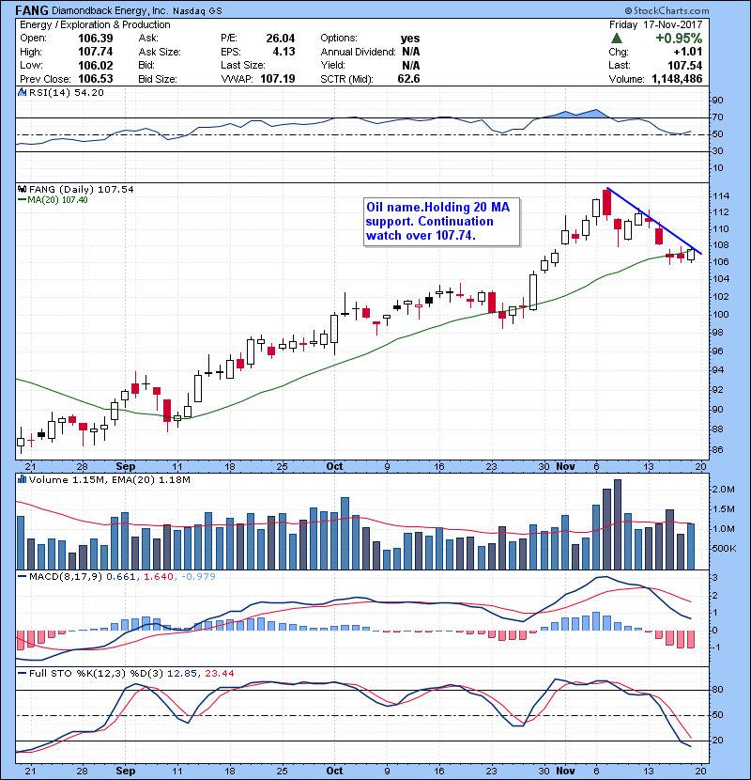This screenshot has width=751, height=780.
Task: Click the Chg value +1.01
Action: (x=688, y=52)
